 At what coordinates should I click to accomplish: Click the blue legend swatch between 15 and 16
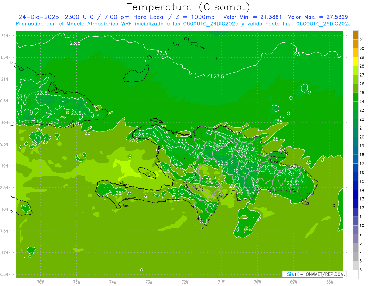(356, 177)
